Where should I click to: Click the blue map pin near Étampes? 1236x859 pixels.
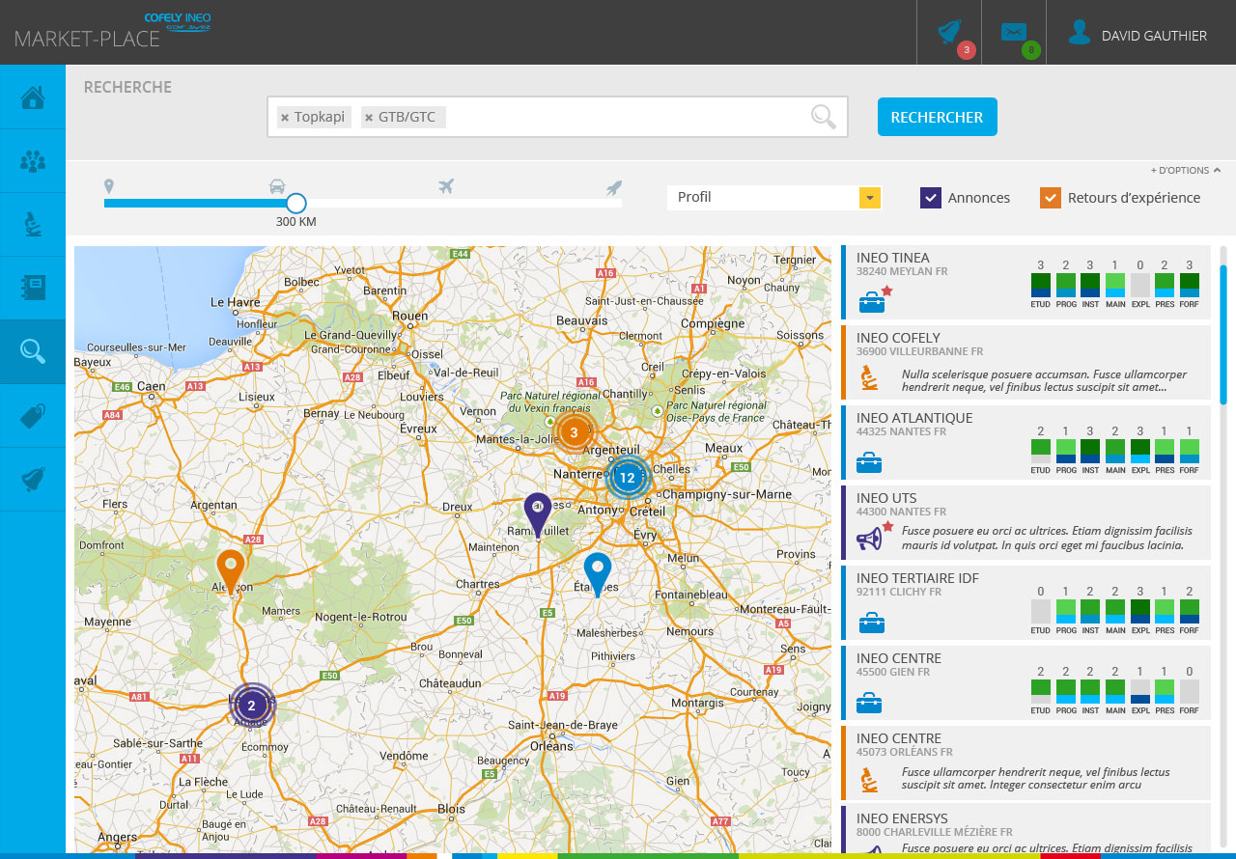598,573
